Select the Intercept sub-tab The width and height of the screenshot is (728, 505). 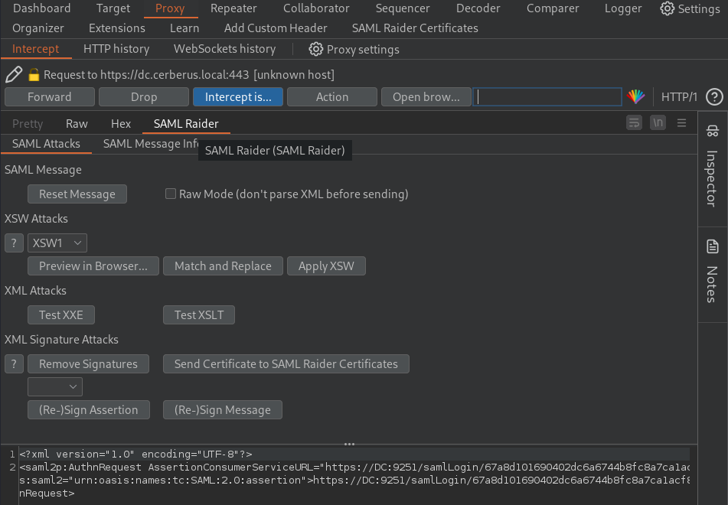pos(36,49)
